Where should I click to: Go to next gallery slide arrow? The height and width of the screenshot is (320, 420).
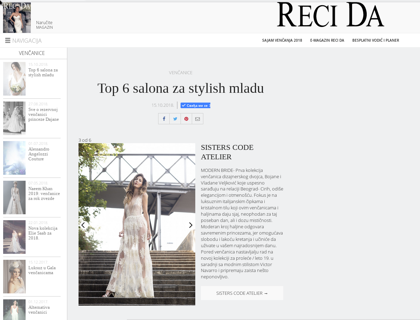point(190,225)
